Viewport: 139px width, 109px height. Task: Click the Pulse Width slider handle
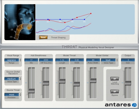(93, 80)
